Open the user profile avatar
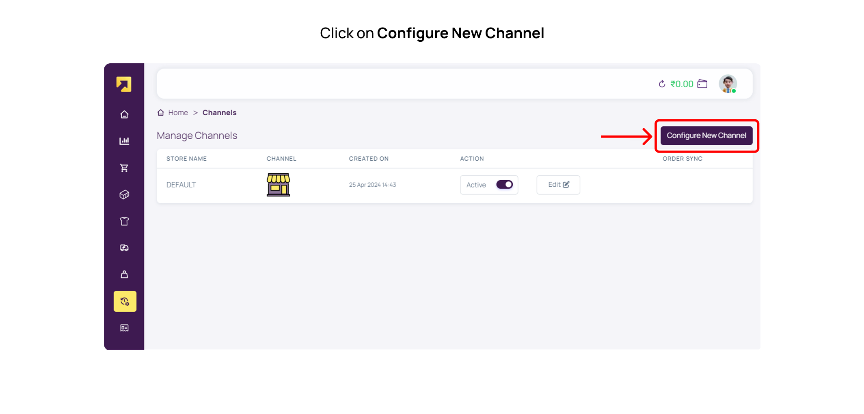The width and height of the screenshot is (864, 414). (x=728, y=84)
